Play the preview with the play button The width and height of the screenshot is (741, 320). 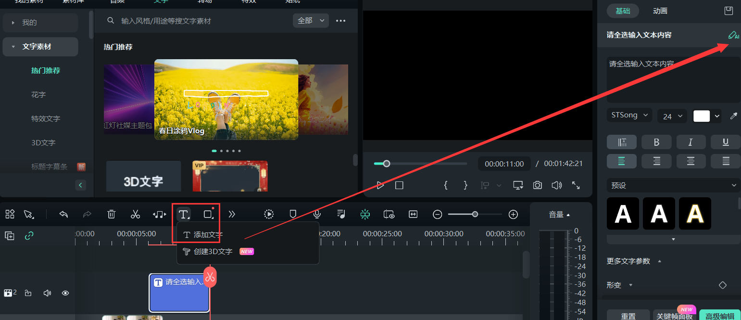point(380,185)
